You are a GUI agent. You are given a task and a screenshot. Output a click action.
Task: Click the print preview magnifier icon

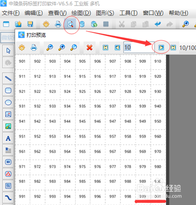71,25
